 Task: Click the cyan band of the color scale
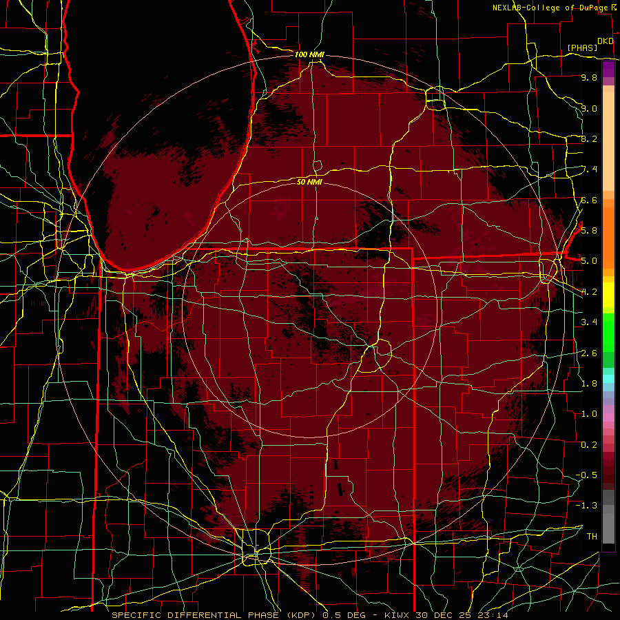click(x=608, y=379)
